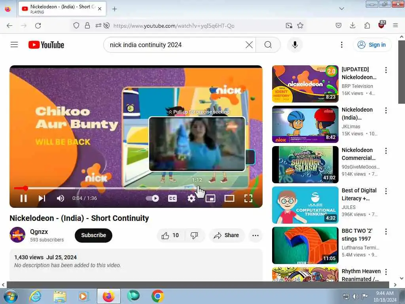Image resolution: width=405 pixels, height=304 pixels.
Task: Bookmark this page with star
Action: 300,25
